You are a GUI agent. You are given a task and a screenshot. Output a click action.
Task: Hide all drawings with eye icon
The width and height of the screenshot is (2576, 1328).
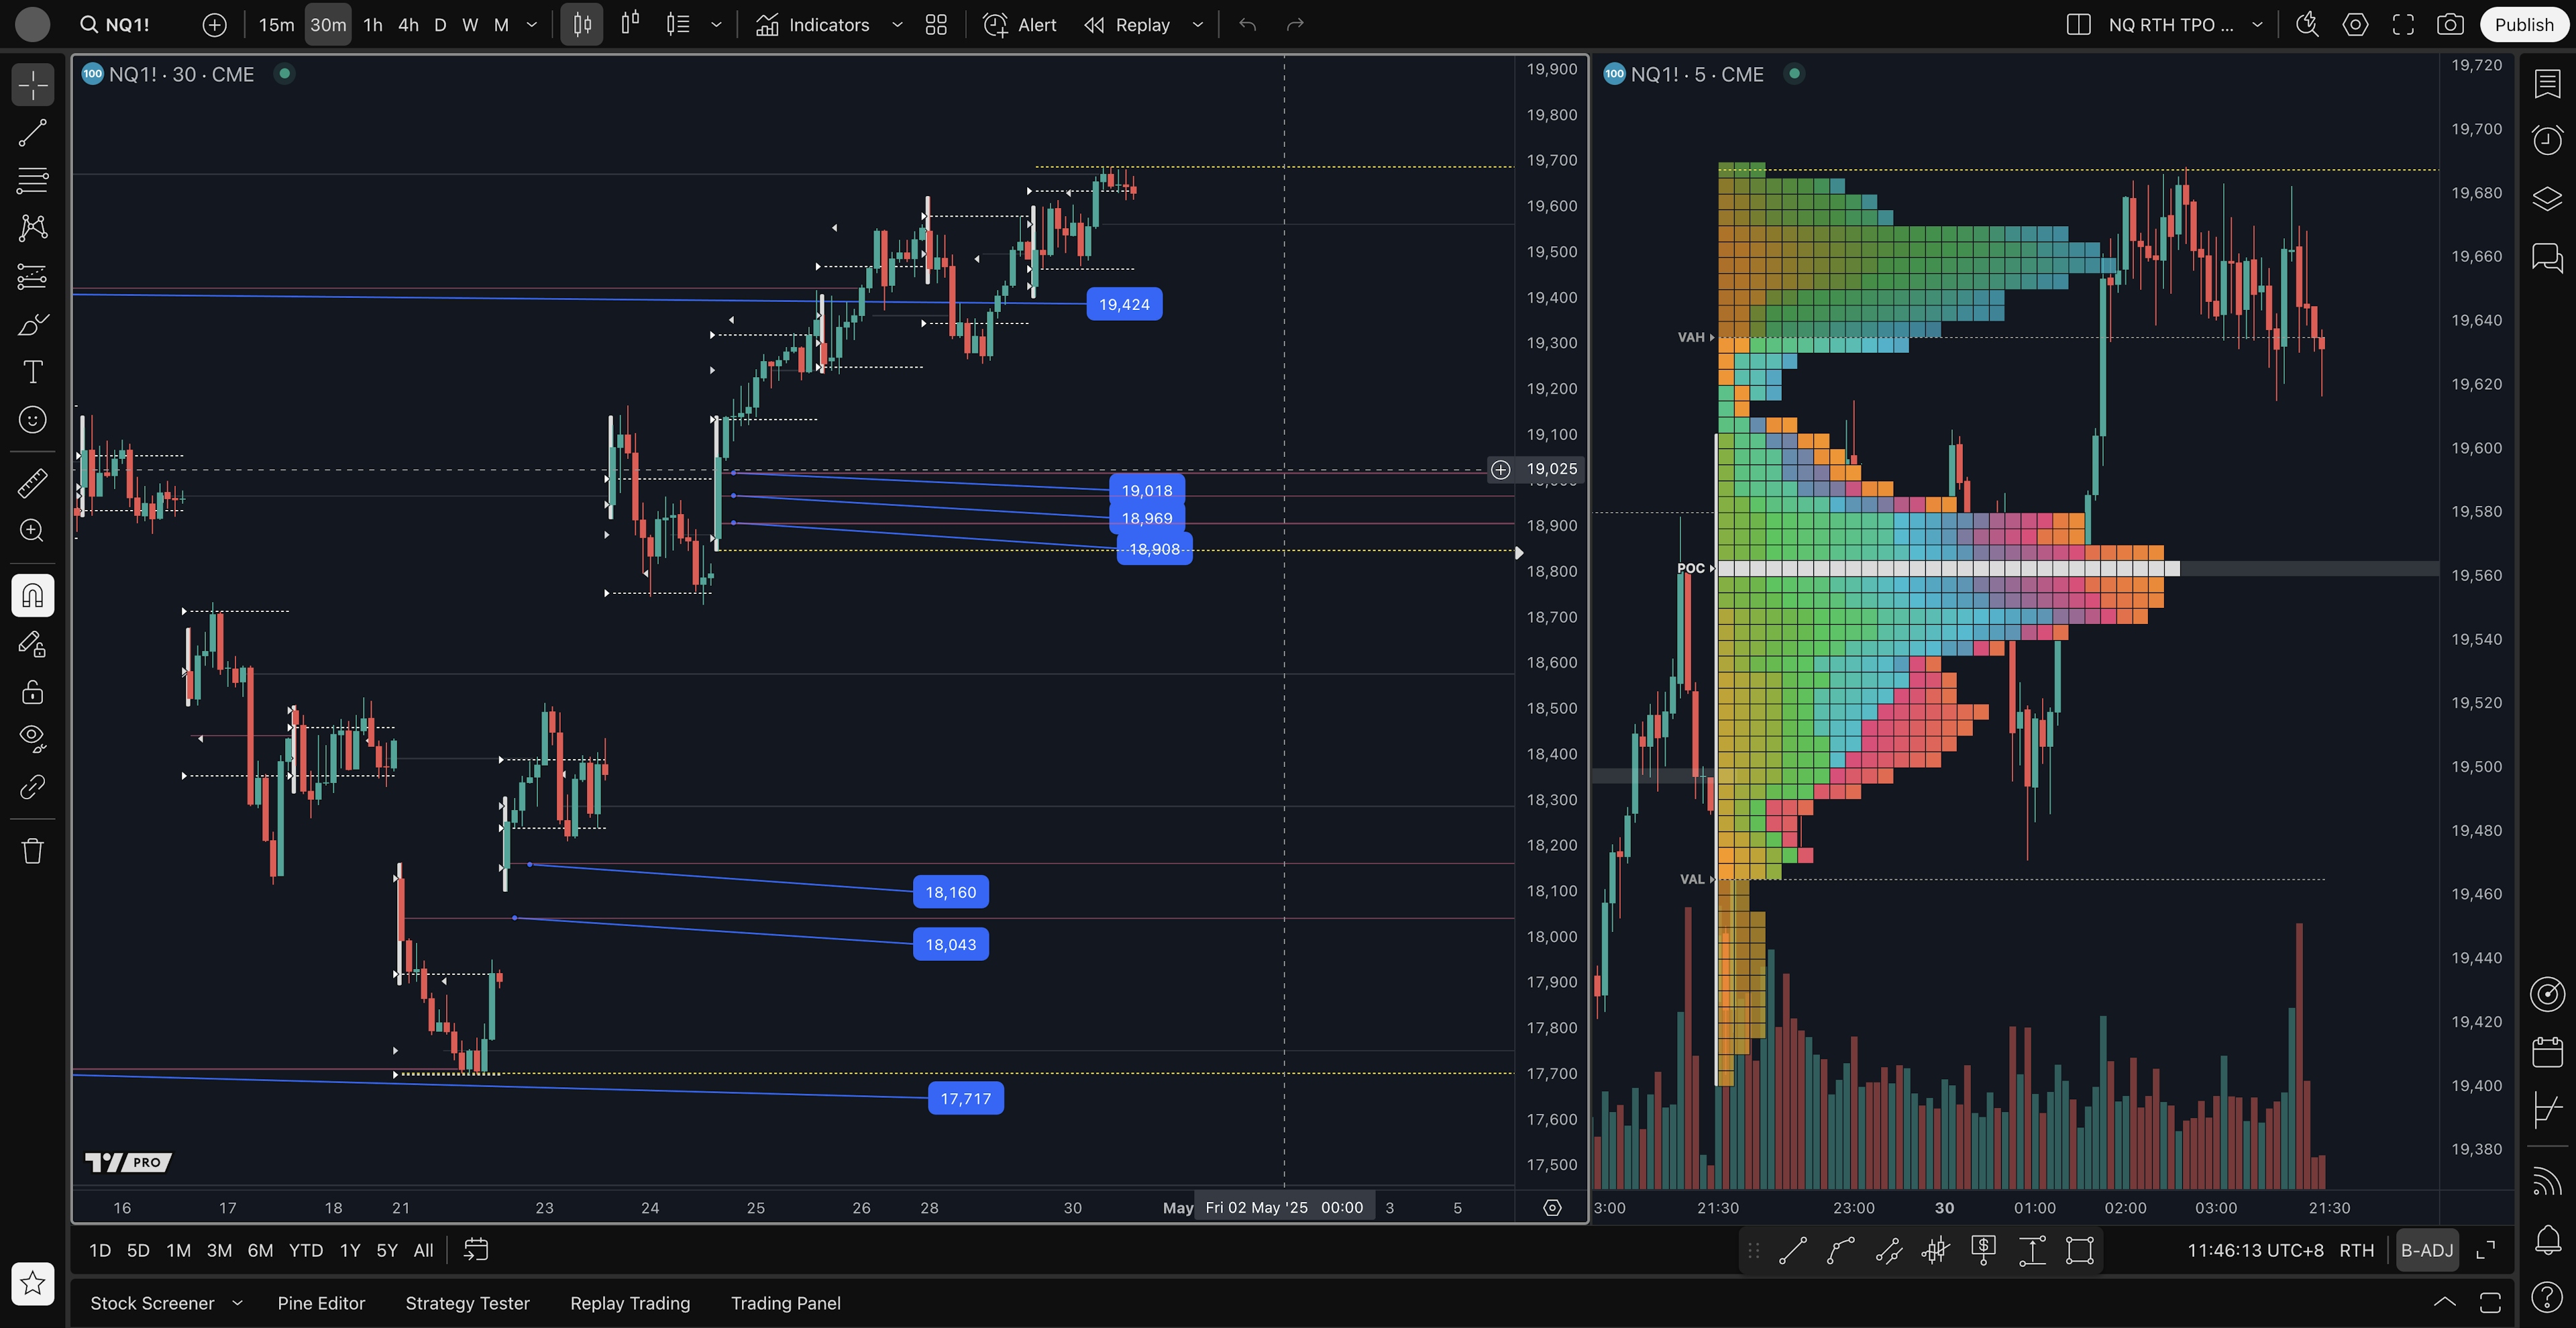point(32,738)
